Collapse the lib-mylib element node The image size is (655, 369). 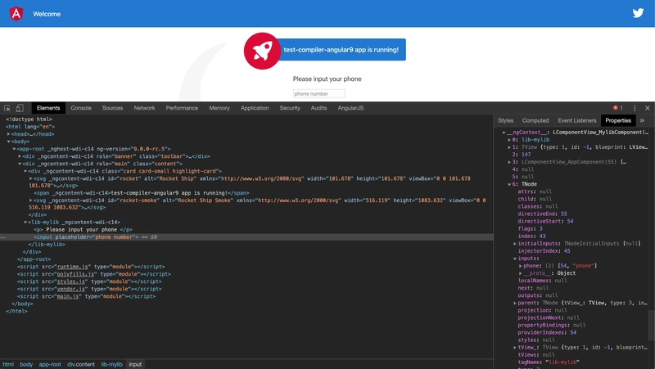tap(25, 223)
